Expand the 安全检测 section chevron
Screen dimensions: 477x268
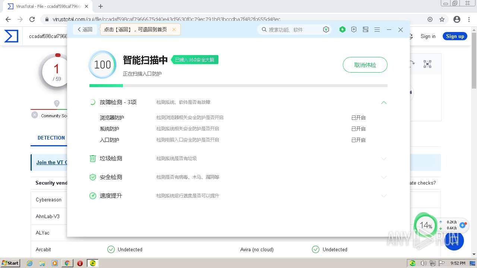tap(384, 177)
